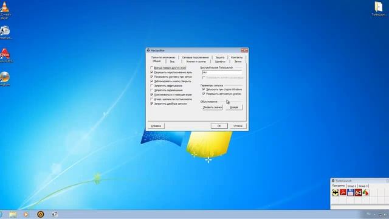Select 'Программы' tab in TurboLaunch panel
The height and width of the screenshot is (219, 389).
(x=339, y=186)
